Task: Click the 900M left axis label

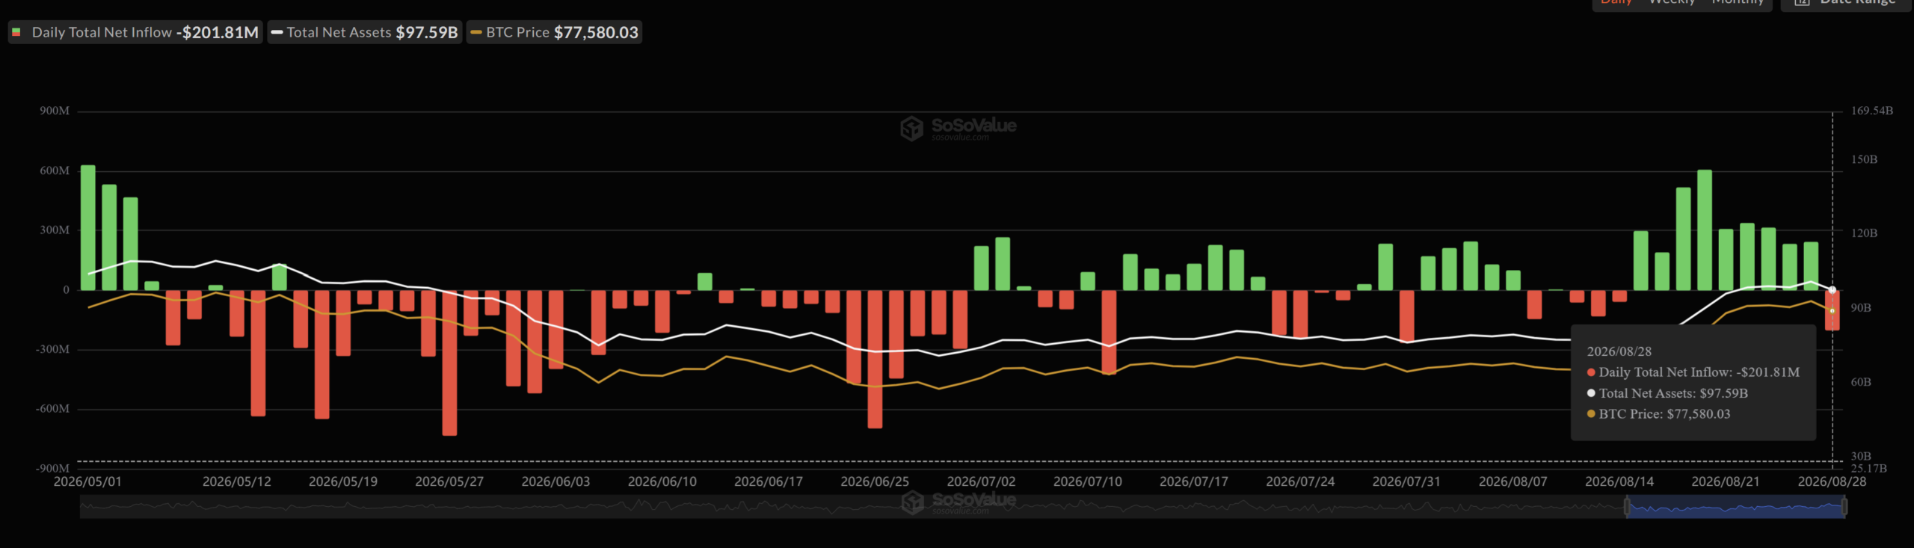Action: [x=55, y=111]
